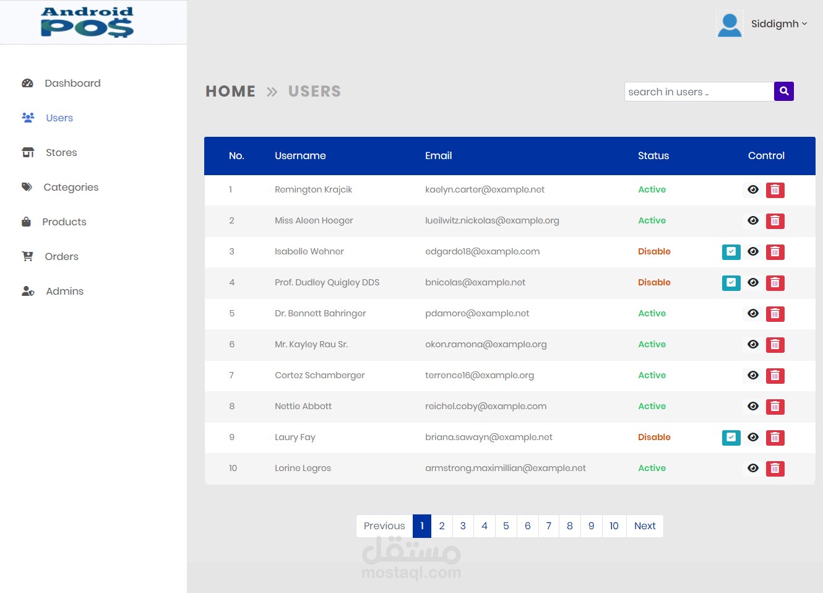Activate Prof. Dudley Quigley DDS checkbox
Viewport: 823px width, 593px height.
click(x=731, y=283)
